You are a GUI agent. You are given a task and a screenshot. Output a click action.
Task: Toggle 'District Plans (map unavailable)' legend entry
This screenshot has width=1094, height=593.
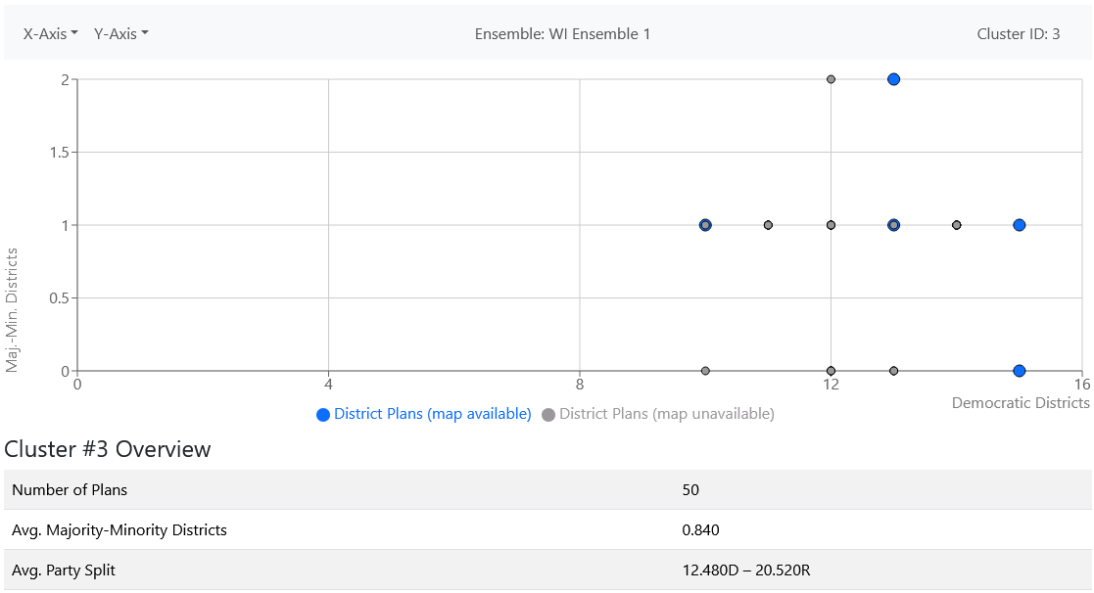click(x=657, y=414)
